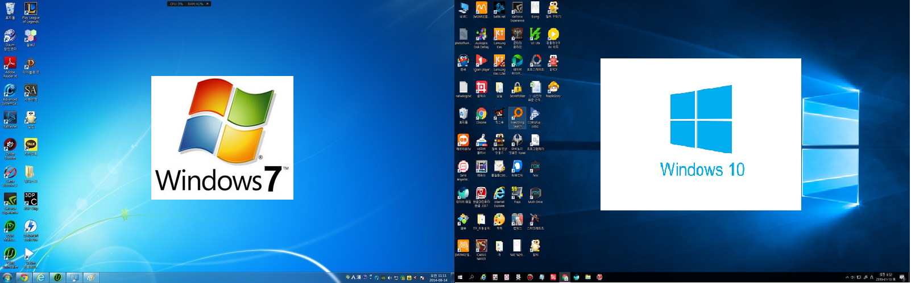Open Internet Explorer in Windows 7 taskbar

pos(40,277)
